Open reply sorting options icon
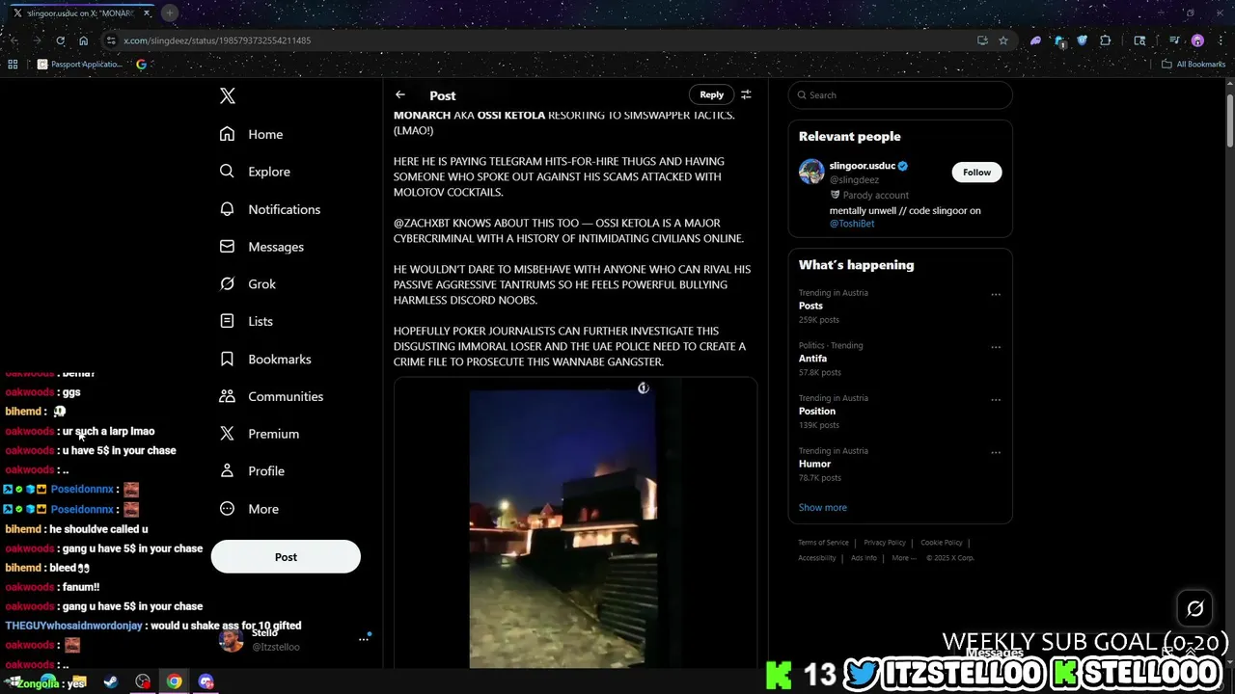This screenshot has width=1235, height=694. [746, 94]
